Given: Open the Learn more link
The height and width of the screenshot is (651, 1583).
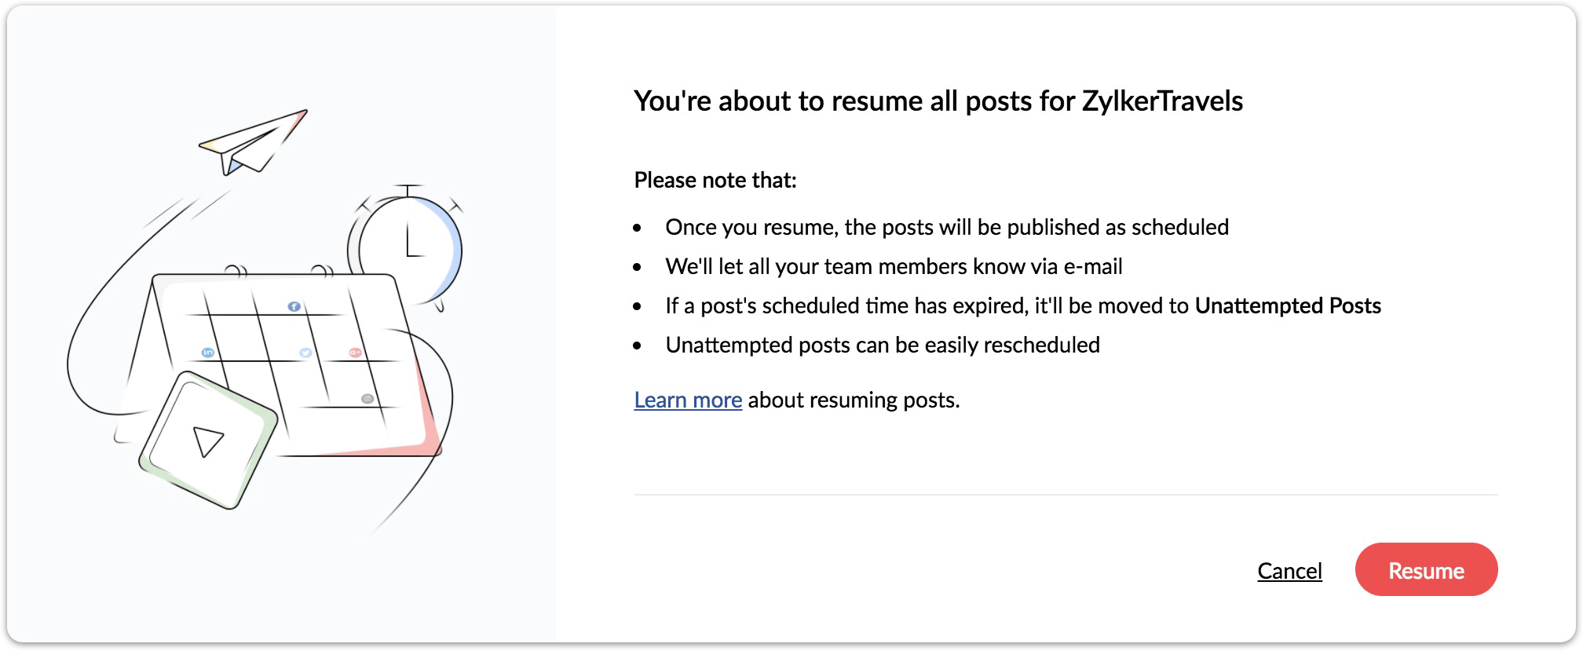Looking at the screenshot, I should pos(688,400).
